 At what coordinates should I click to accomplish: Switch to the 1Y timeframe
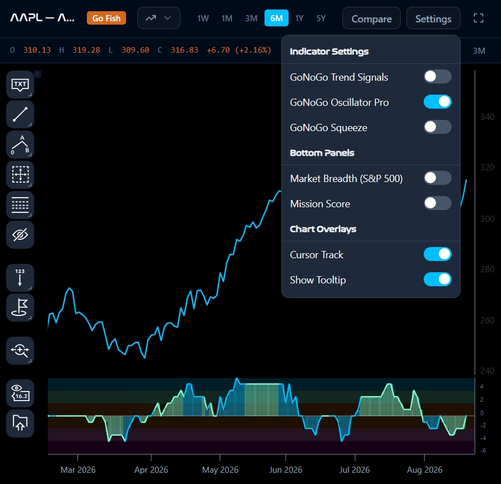coord(299,18)
